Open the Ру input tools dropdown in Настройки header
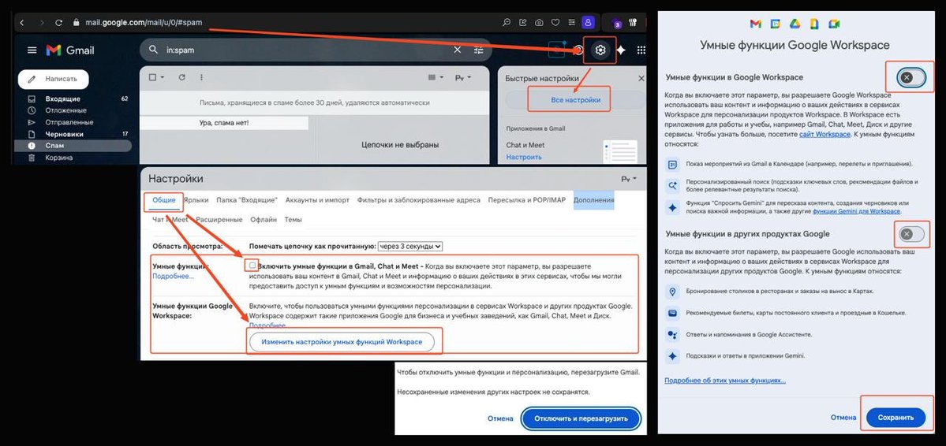The height and width of the screenshot is (446, 946). coord(629,179)
